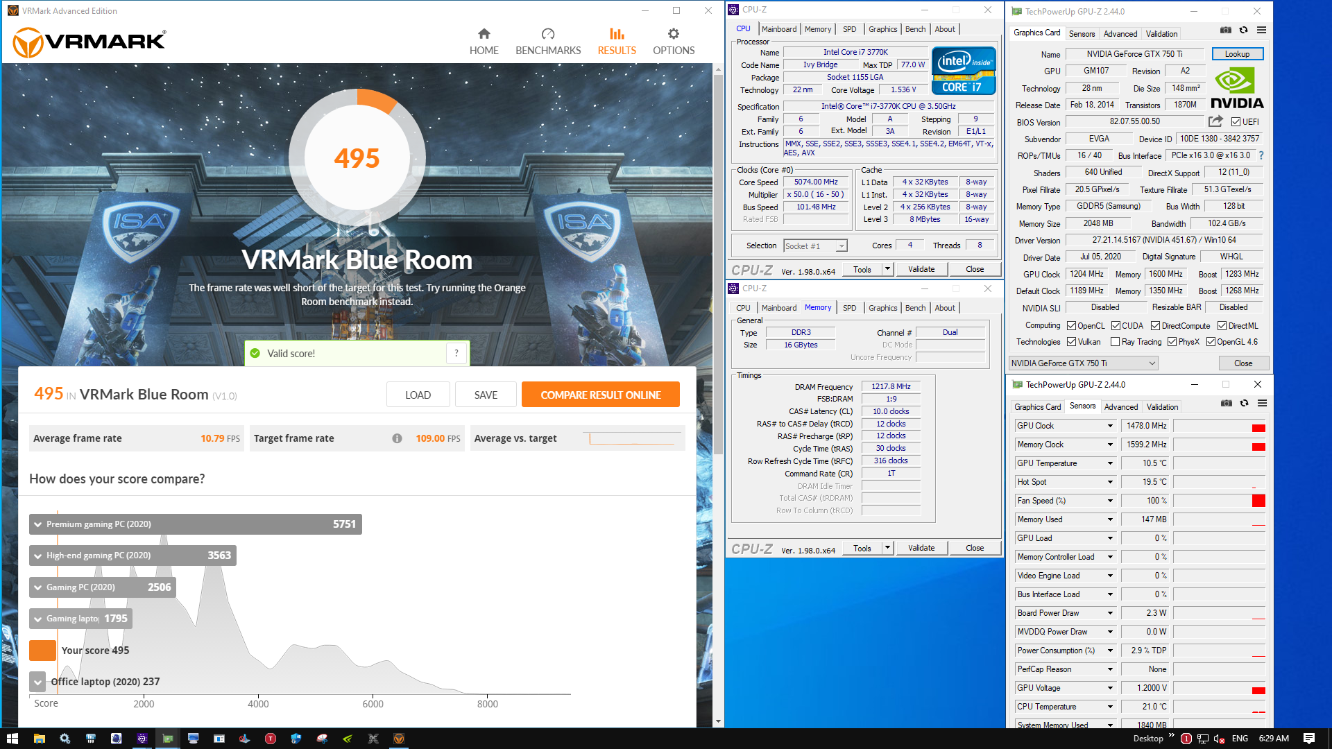The height and width of the screenshot is (749, 1332).
Task: Click the LOAD button in VRMark
Action: point(418,395)
